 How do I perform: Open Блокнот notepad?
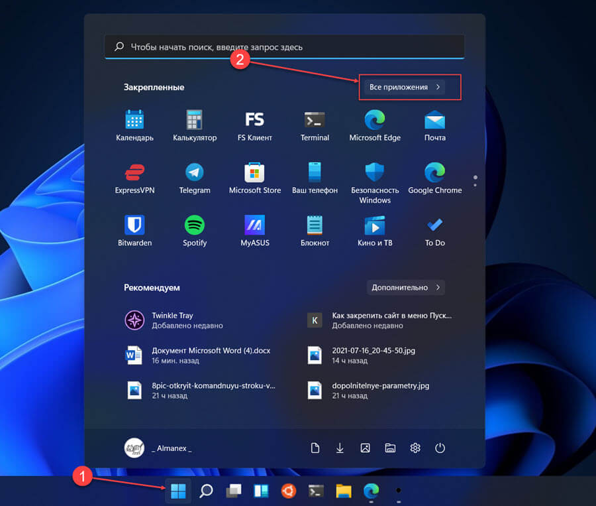pos(315,231)
